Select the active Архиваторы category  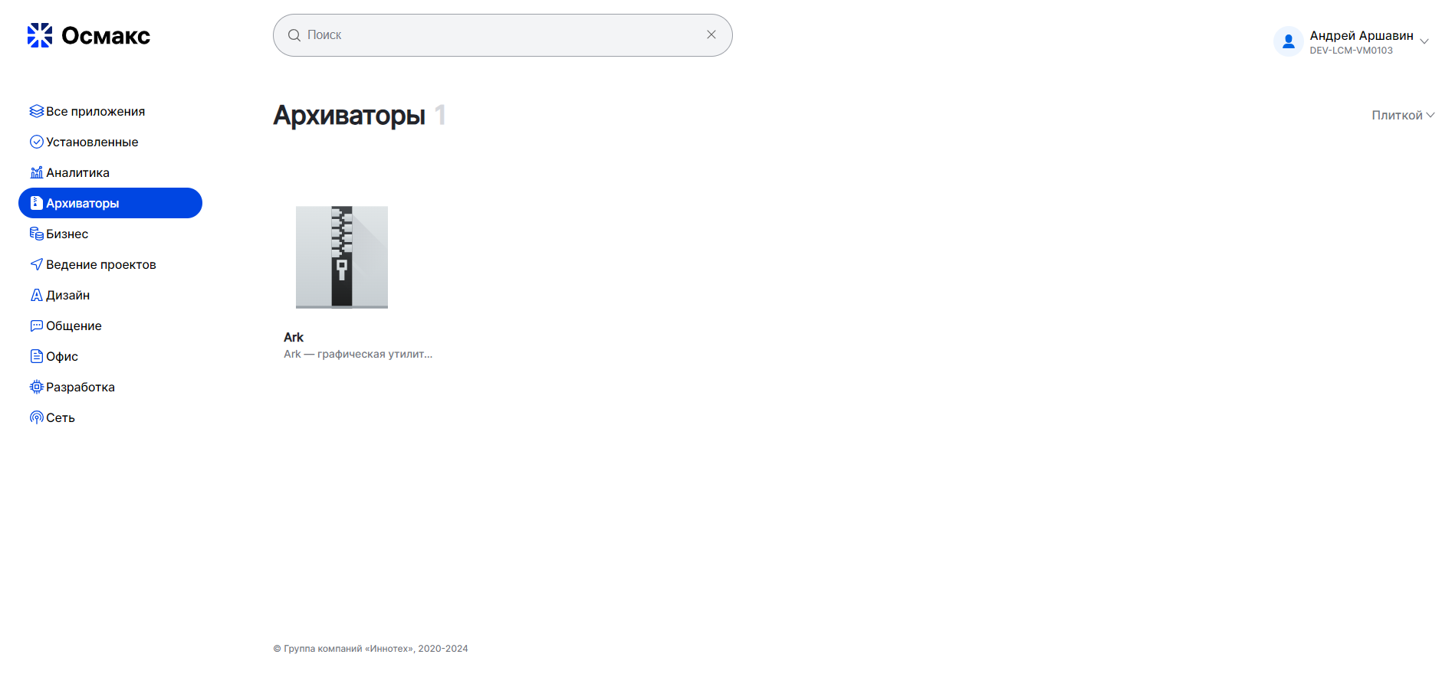[x=110, y=203]
